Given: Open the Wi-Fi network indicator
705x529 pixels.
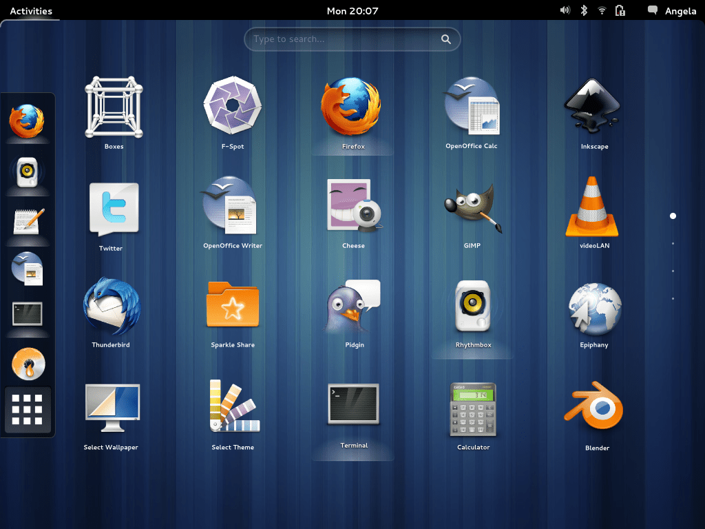Looking at the screenshot, I should point(602,10).
